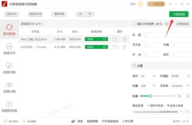Screen dimensions: 192x125
Task: Click the 登录 login link
Action: coord(133,4)
